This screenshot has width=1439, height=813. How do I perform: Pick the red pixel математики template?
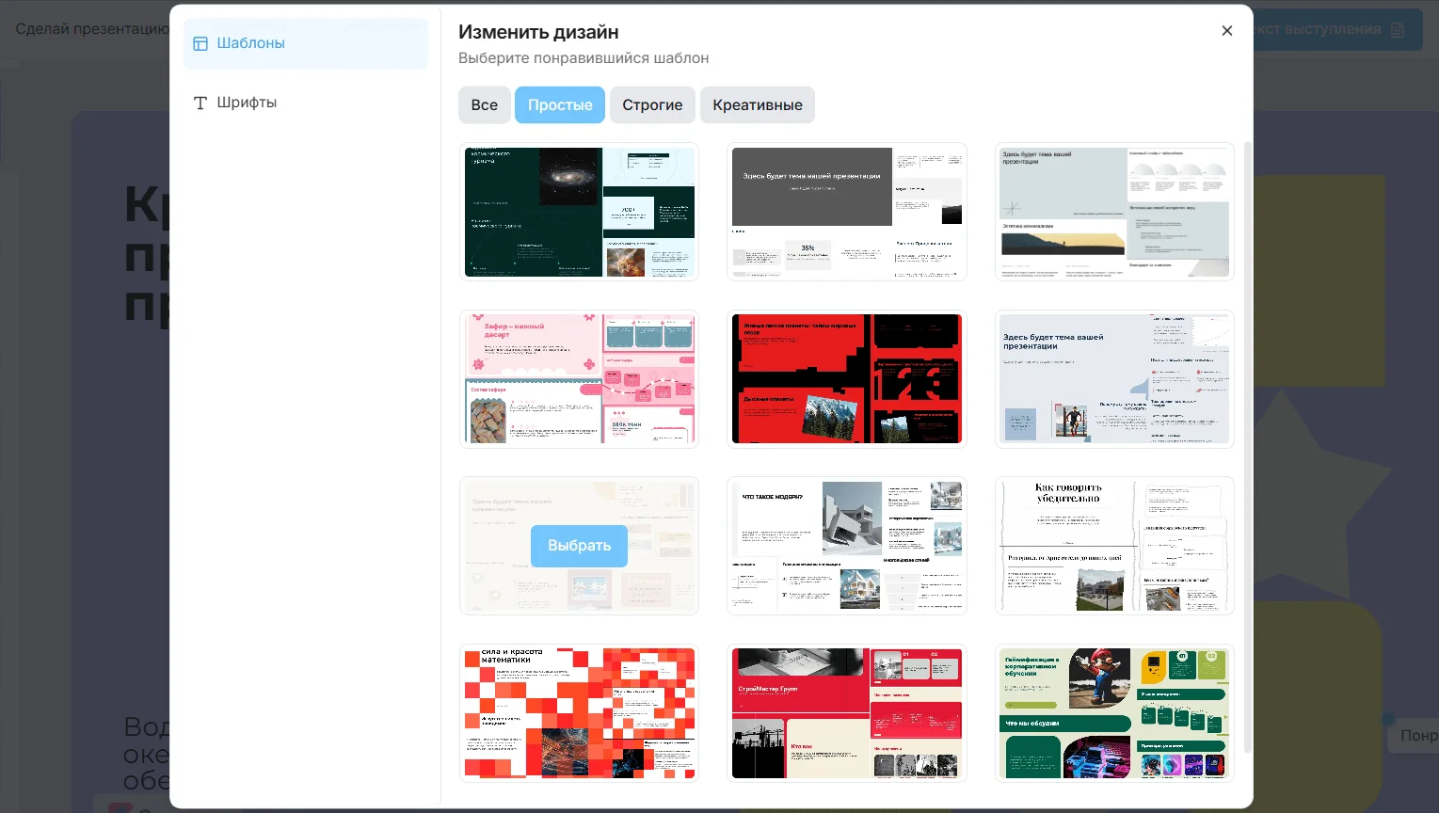click(x=579, y=713)
